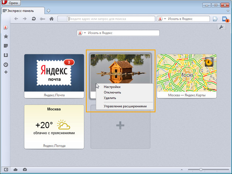This screenshot has height=174, width=232.
Task: Go back with the back arrow
Action: click(16, 19)
